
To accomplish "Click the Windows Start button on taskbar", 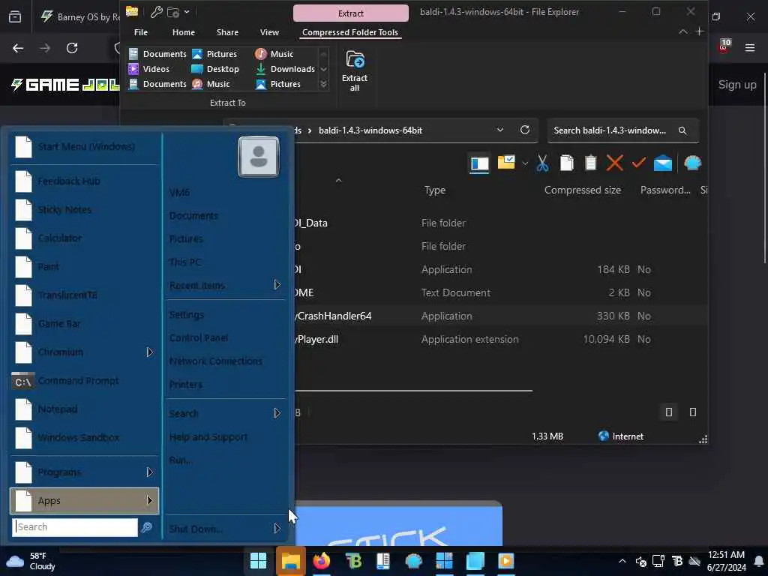I will coord(258,561).
